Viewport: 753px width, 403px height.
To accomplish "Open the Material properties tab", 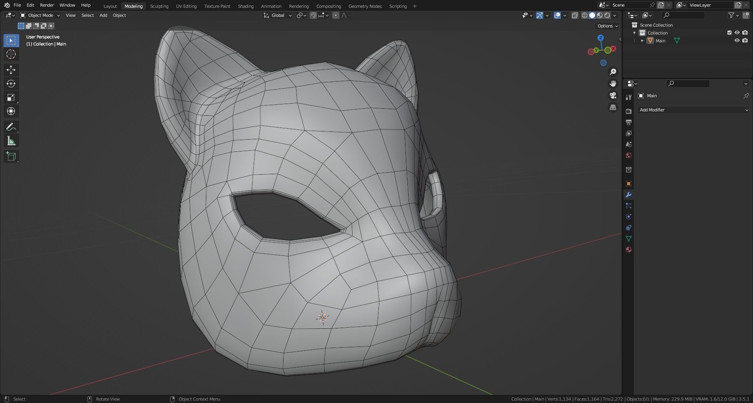I will click(x=629, y=250).
